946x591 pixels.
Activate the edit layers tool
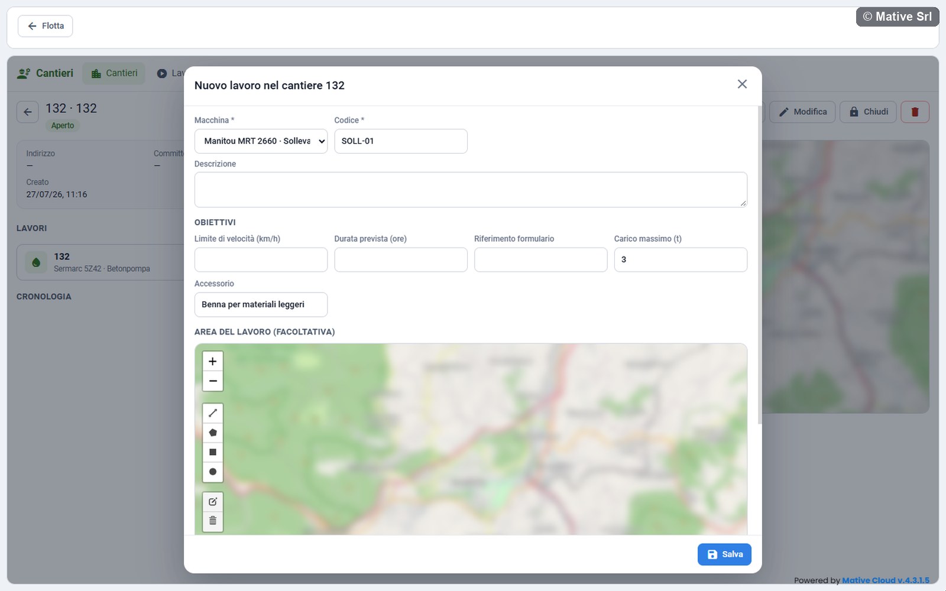(x=213, y=502)
